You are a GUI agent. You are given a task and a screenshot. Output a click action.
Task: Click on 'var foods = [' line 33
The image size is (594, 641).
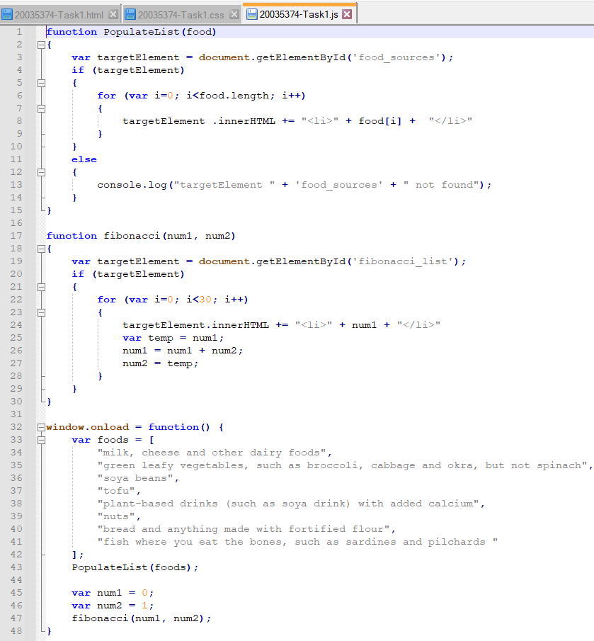(x=113, y=440)
